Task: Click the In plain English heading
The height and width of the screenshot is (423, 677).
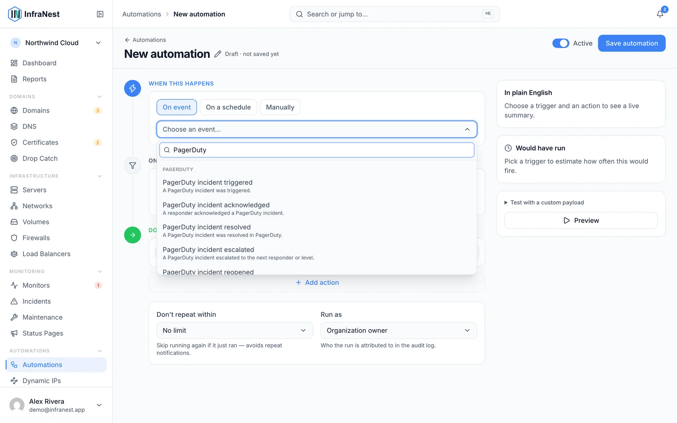Action: 528,93
